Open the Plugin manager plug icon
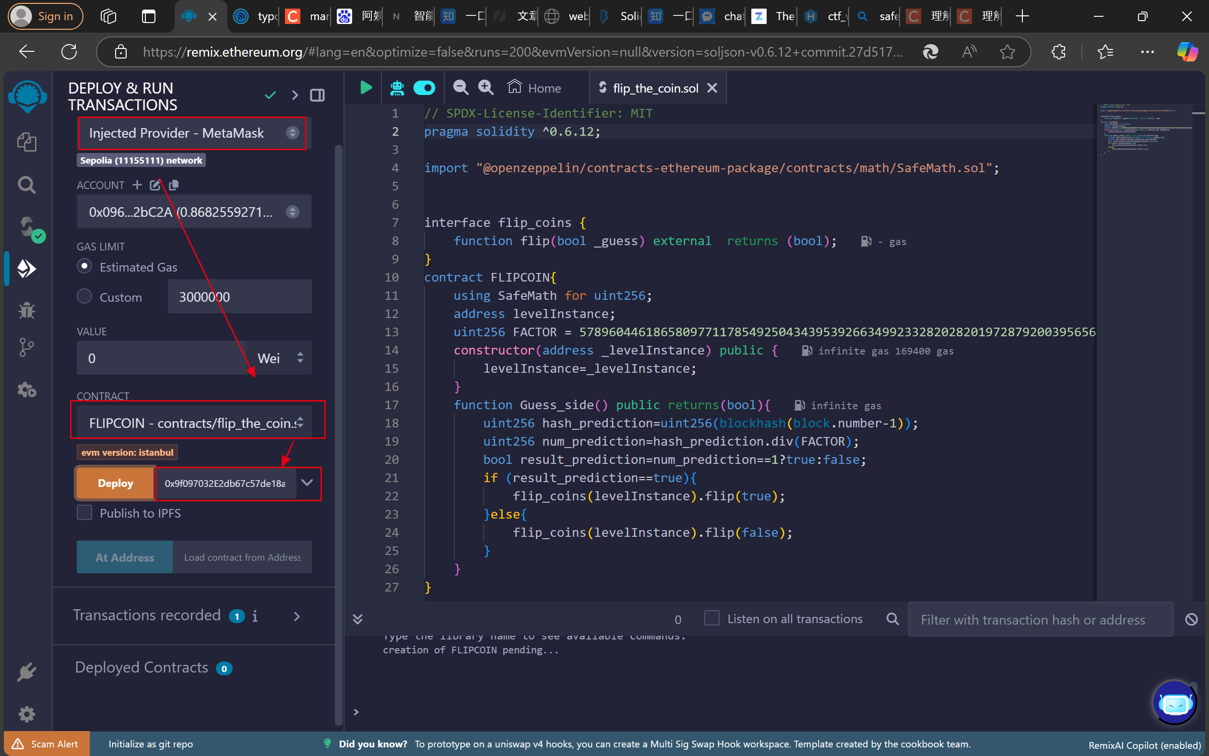 point(27,672)
